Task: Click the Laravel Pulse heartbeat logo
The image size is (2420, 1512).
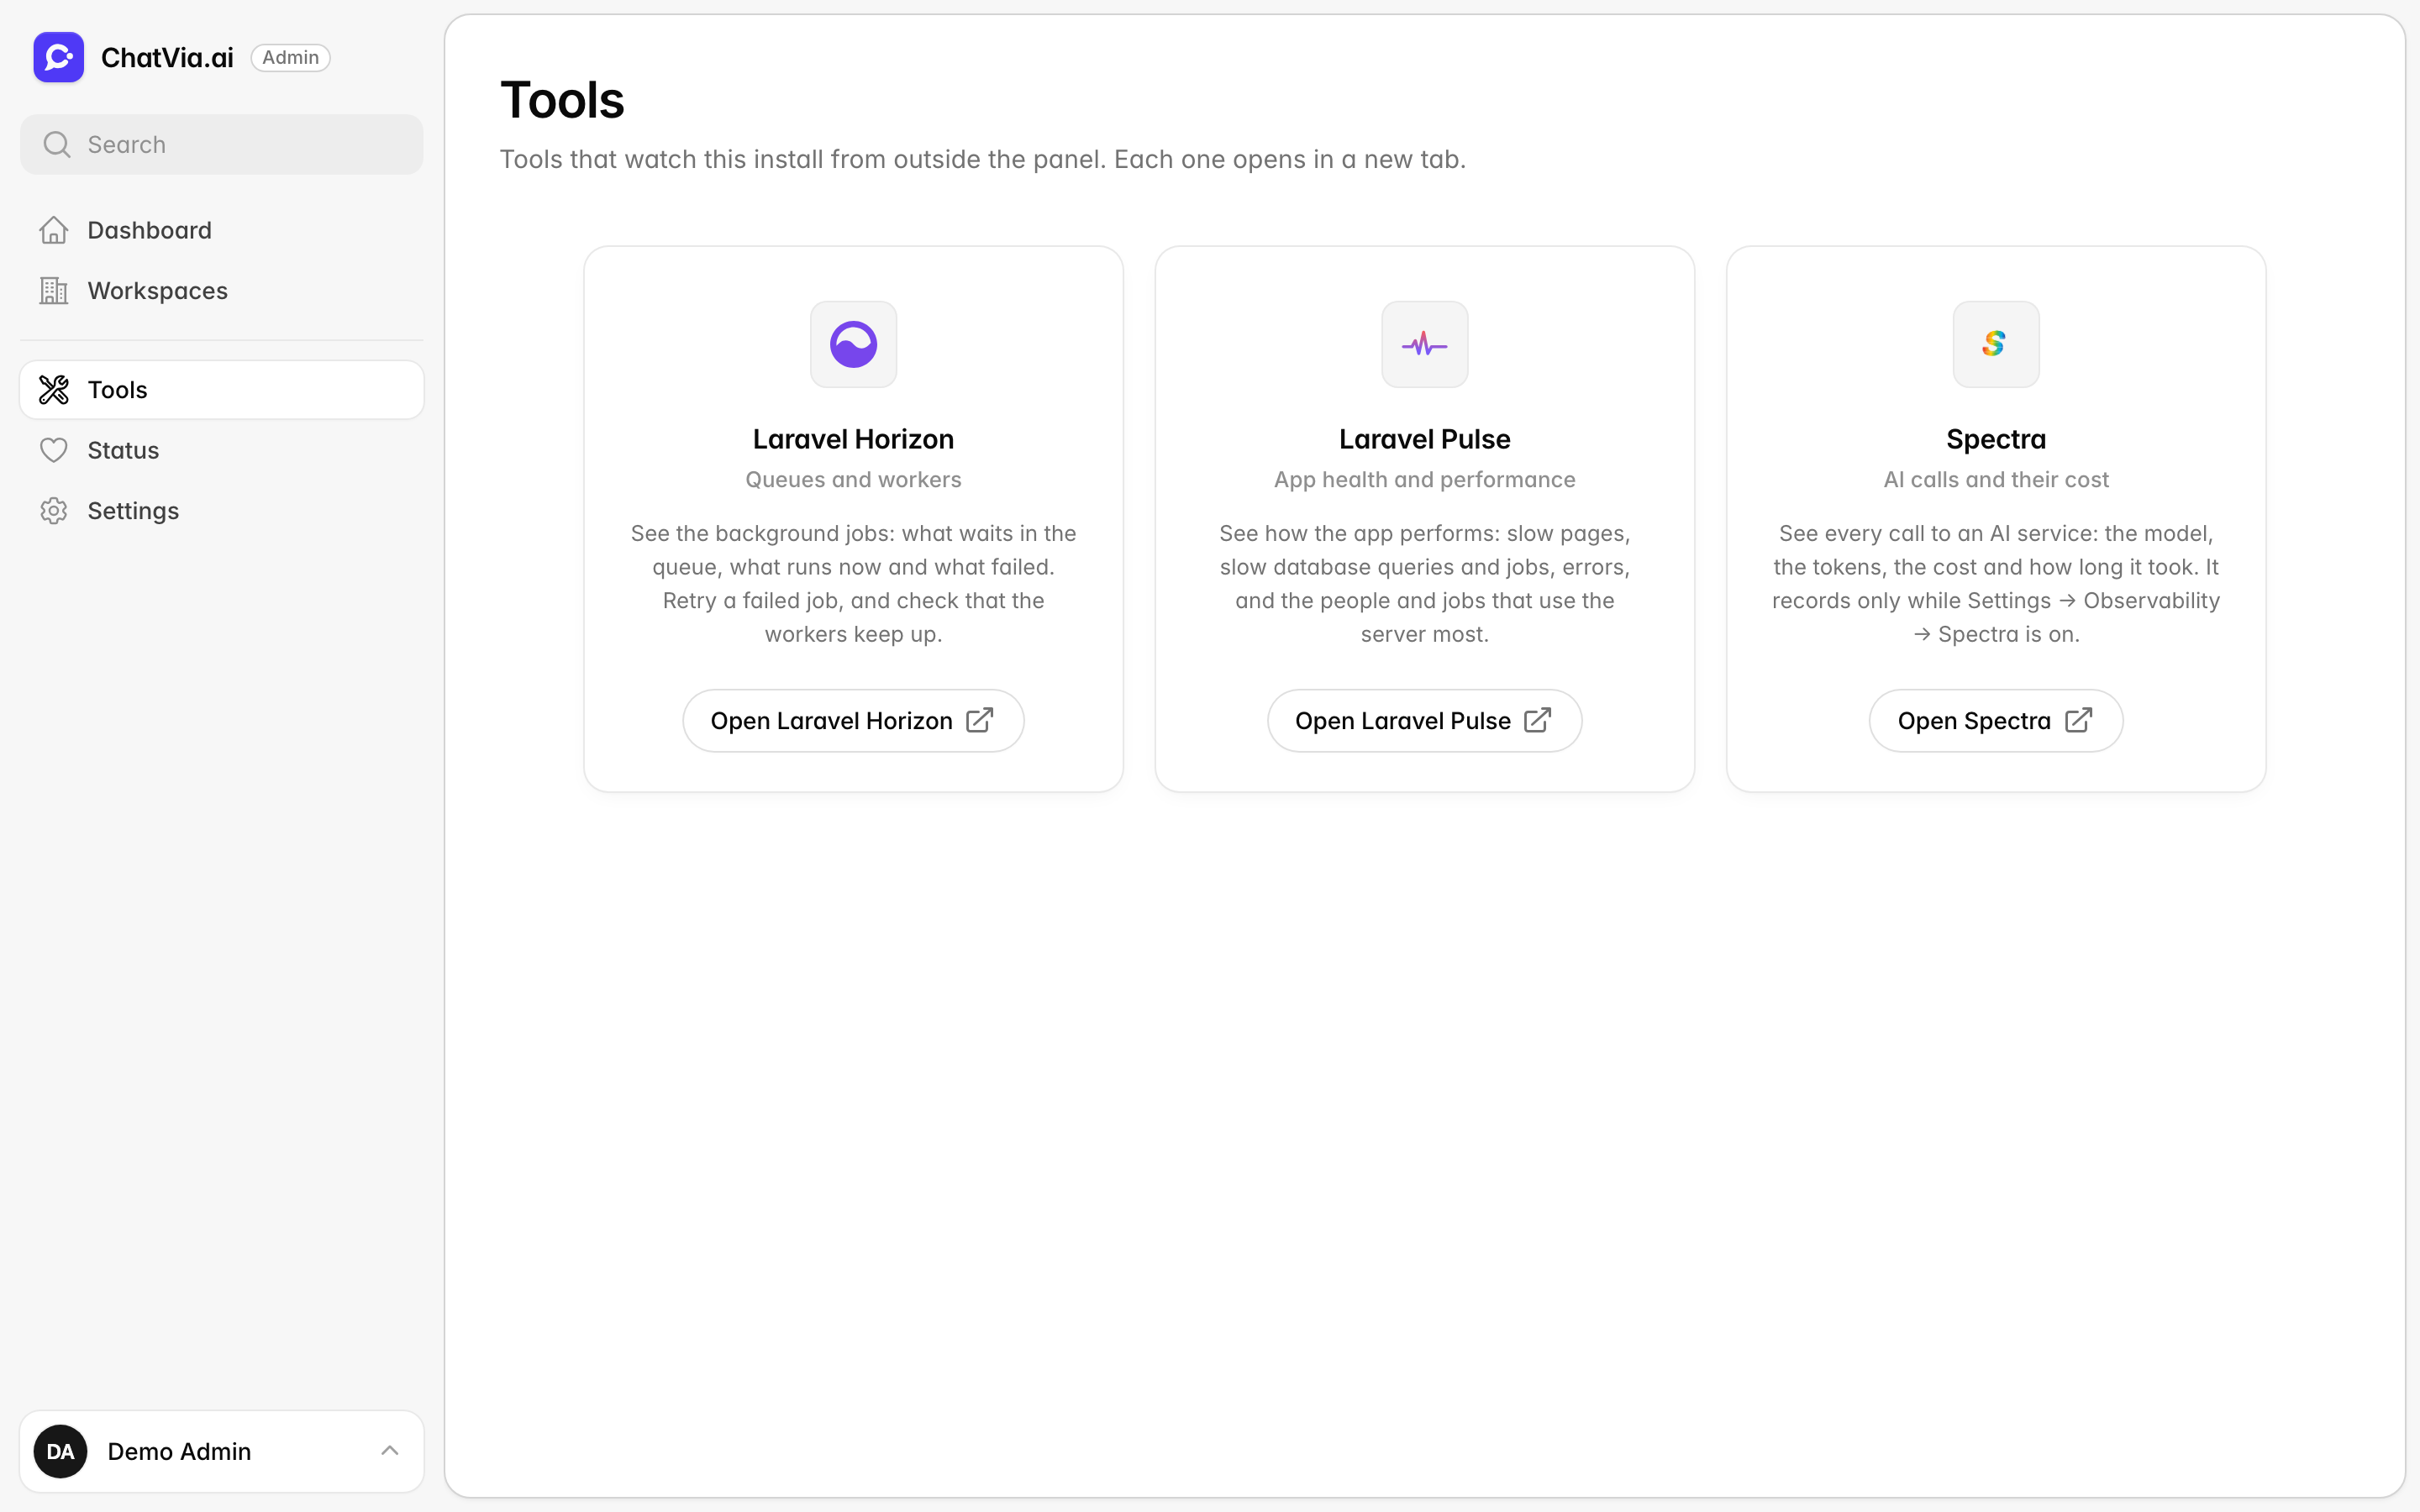Action: pos(1424,344)
